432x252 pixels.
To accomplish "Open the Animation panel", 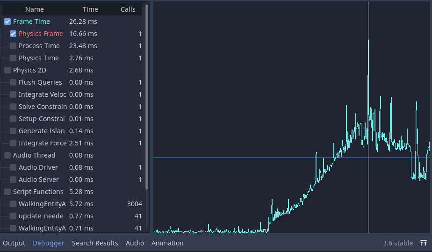I will tap(167, 243).
